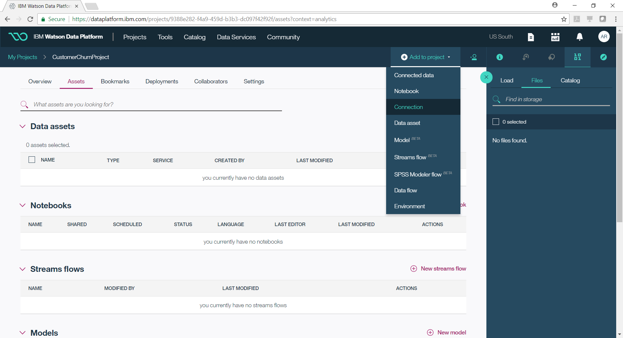This screenshot has width=623, height=338.
Task: Open the Community menu
Action: coord(283,37)
